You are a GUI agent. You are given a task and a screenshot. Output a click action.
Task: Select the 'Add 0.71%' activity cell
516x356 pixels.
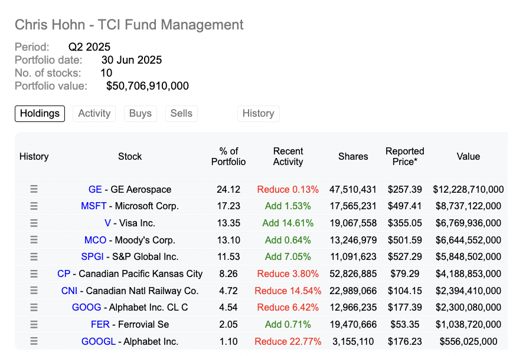[288, 325]
